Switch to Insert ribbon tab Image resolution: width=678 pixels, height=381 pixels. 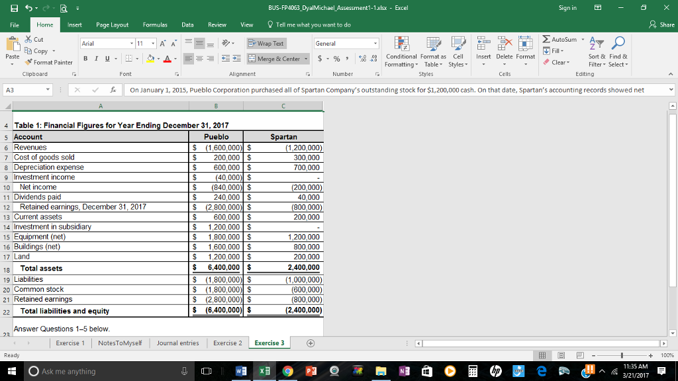tap(74, 24)
